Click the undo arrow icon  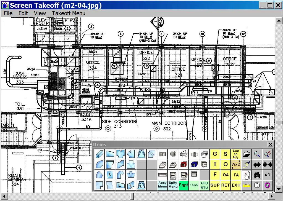point(267,175)
